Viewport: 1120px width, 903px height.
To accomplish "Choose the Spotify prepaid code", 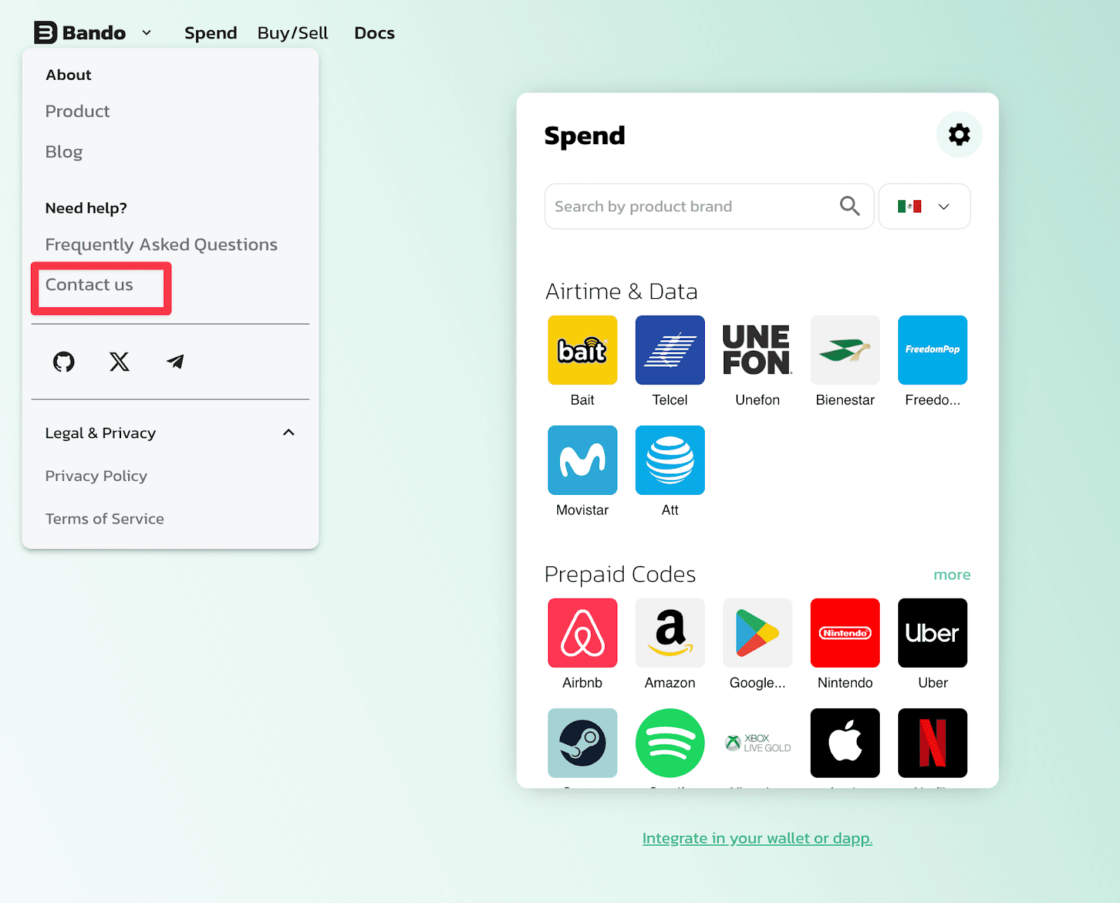I will tap(670, 743).
